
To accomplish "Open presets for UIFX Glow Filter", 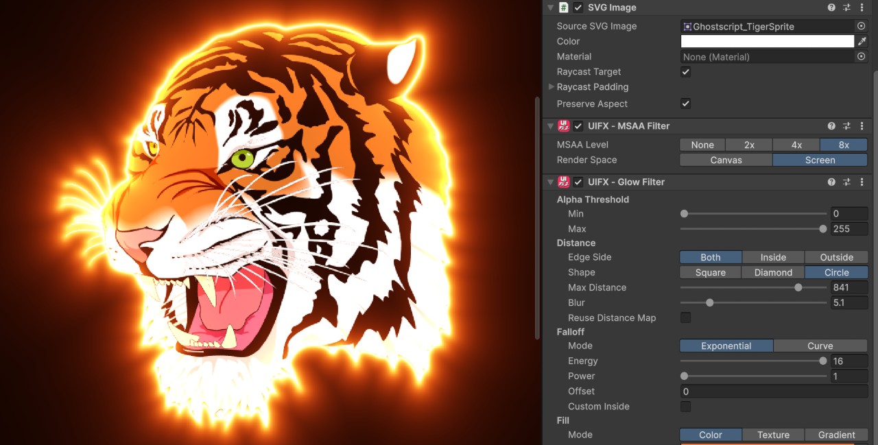I will [x=846, y=182].
